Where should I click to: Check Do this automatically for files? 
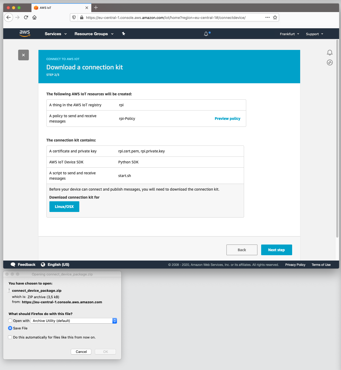(10, 337)
